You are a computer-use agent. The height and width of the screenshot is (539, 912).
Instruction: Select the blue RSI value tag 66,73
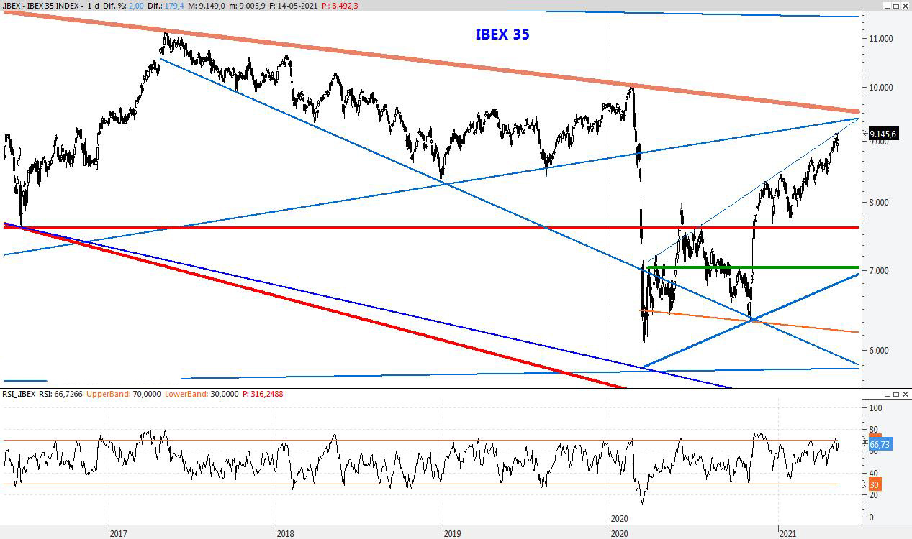pyautogui.click(x=881, y=444)
